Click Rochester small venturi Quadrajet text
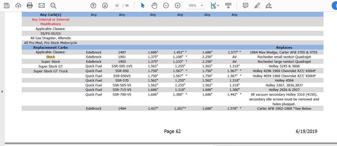Viewport: 337px width, 146px height. click(284, 57)
